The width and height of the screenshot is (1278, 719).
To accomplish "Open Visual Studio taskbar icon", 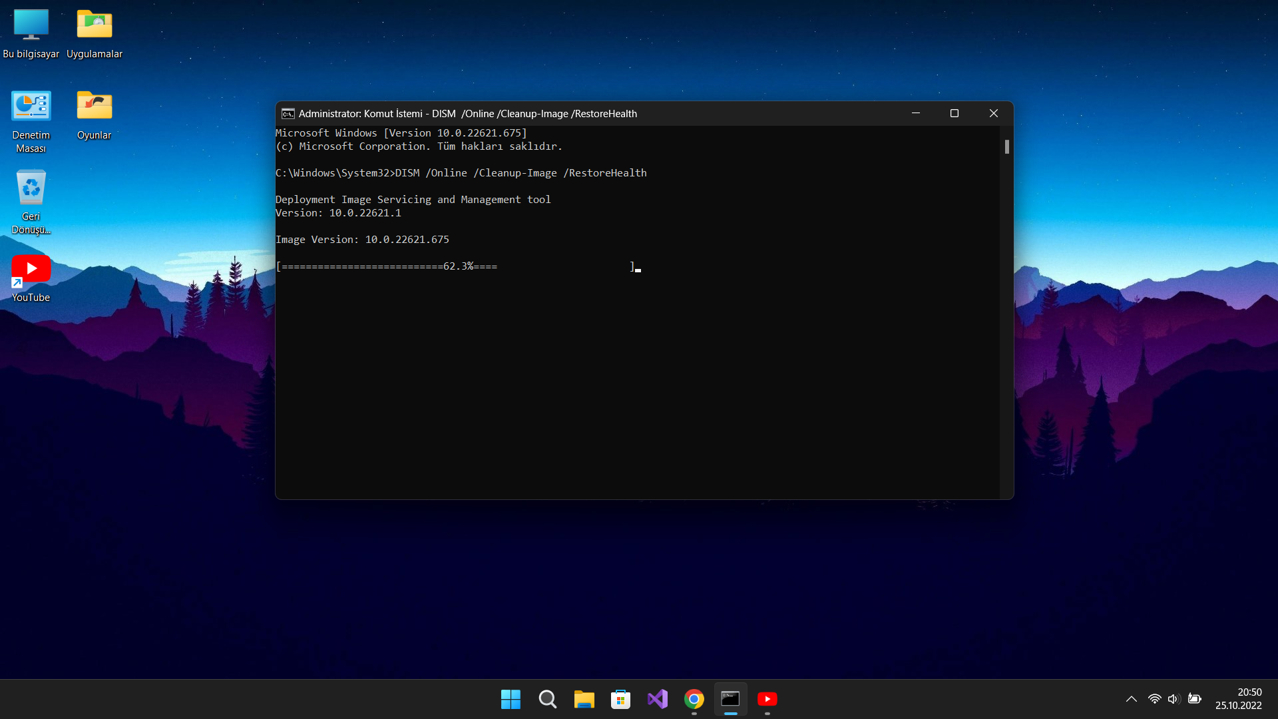I will 657,699.
